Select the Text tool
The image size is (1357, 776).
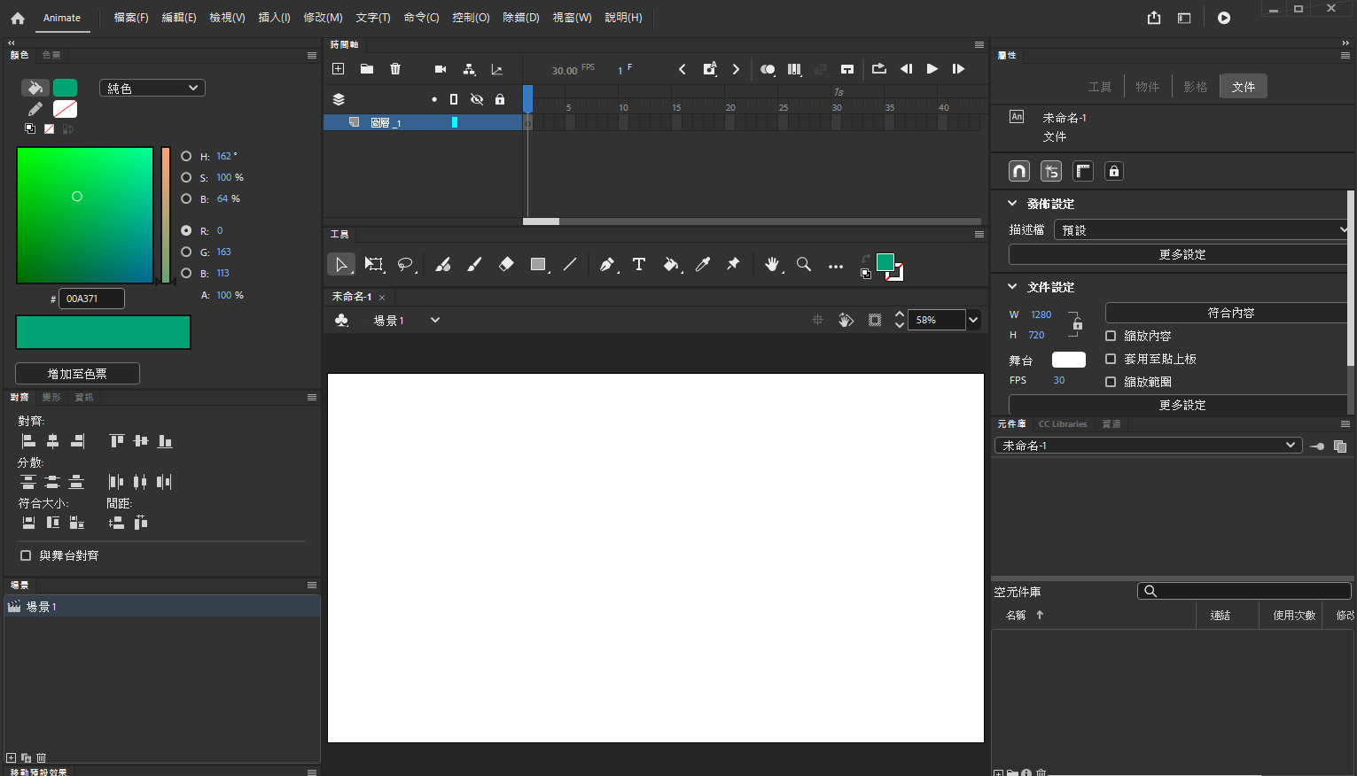click(x=638, y=264)
